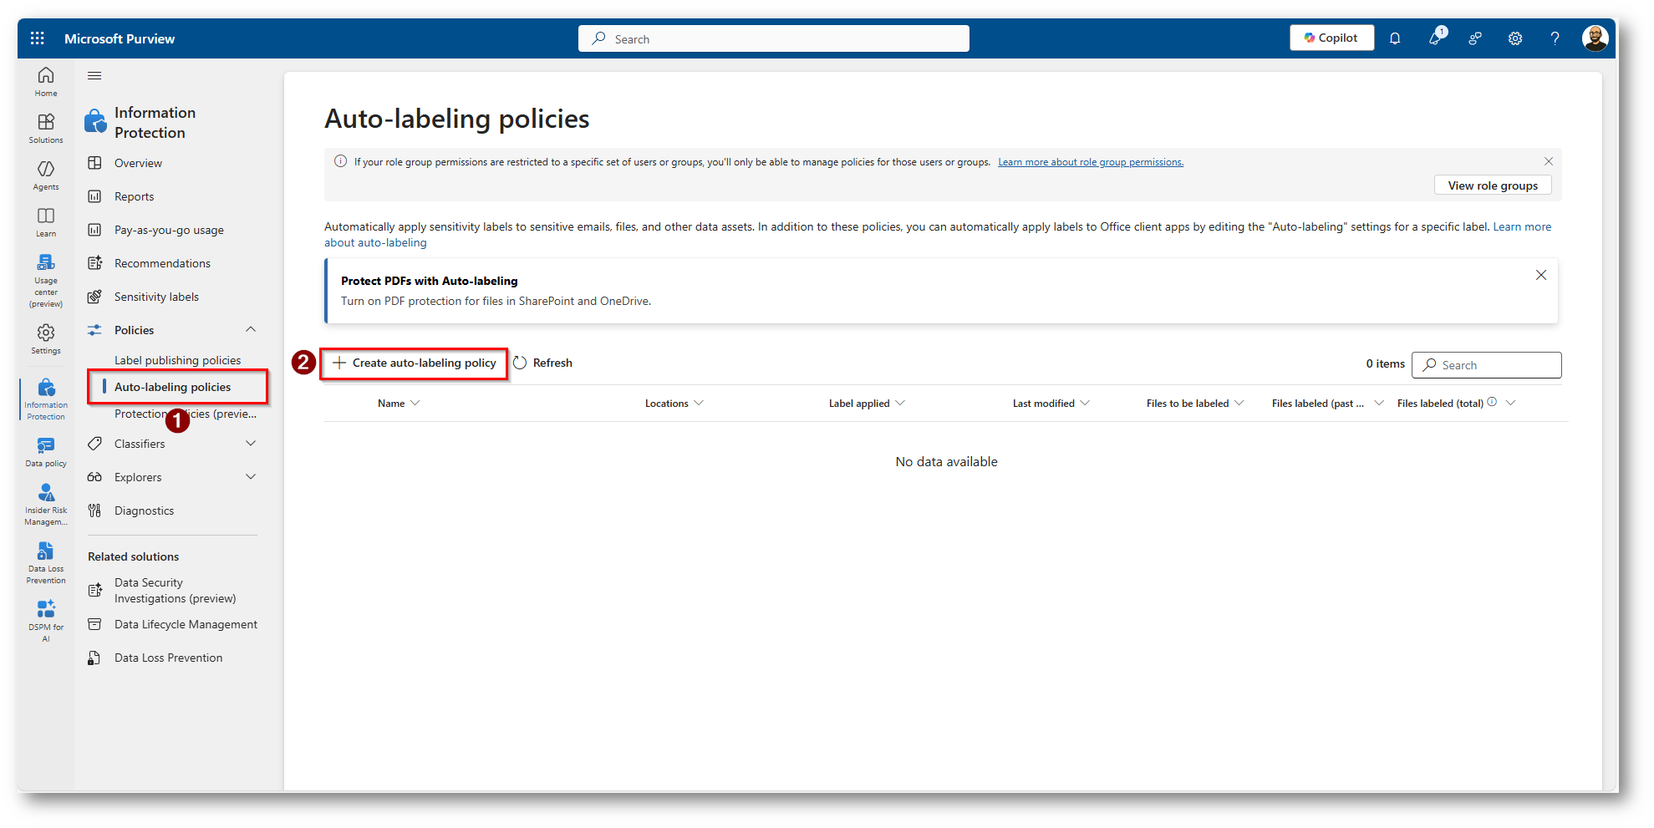Open Information Protection in left rail

pyautogui.click(x=46, y=399)
